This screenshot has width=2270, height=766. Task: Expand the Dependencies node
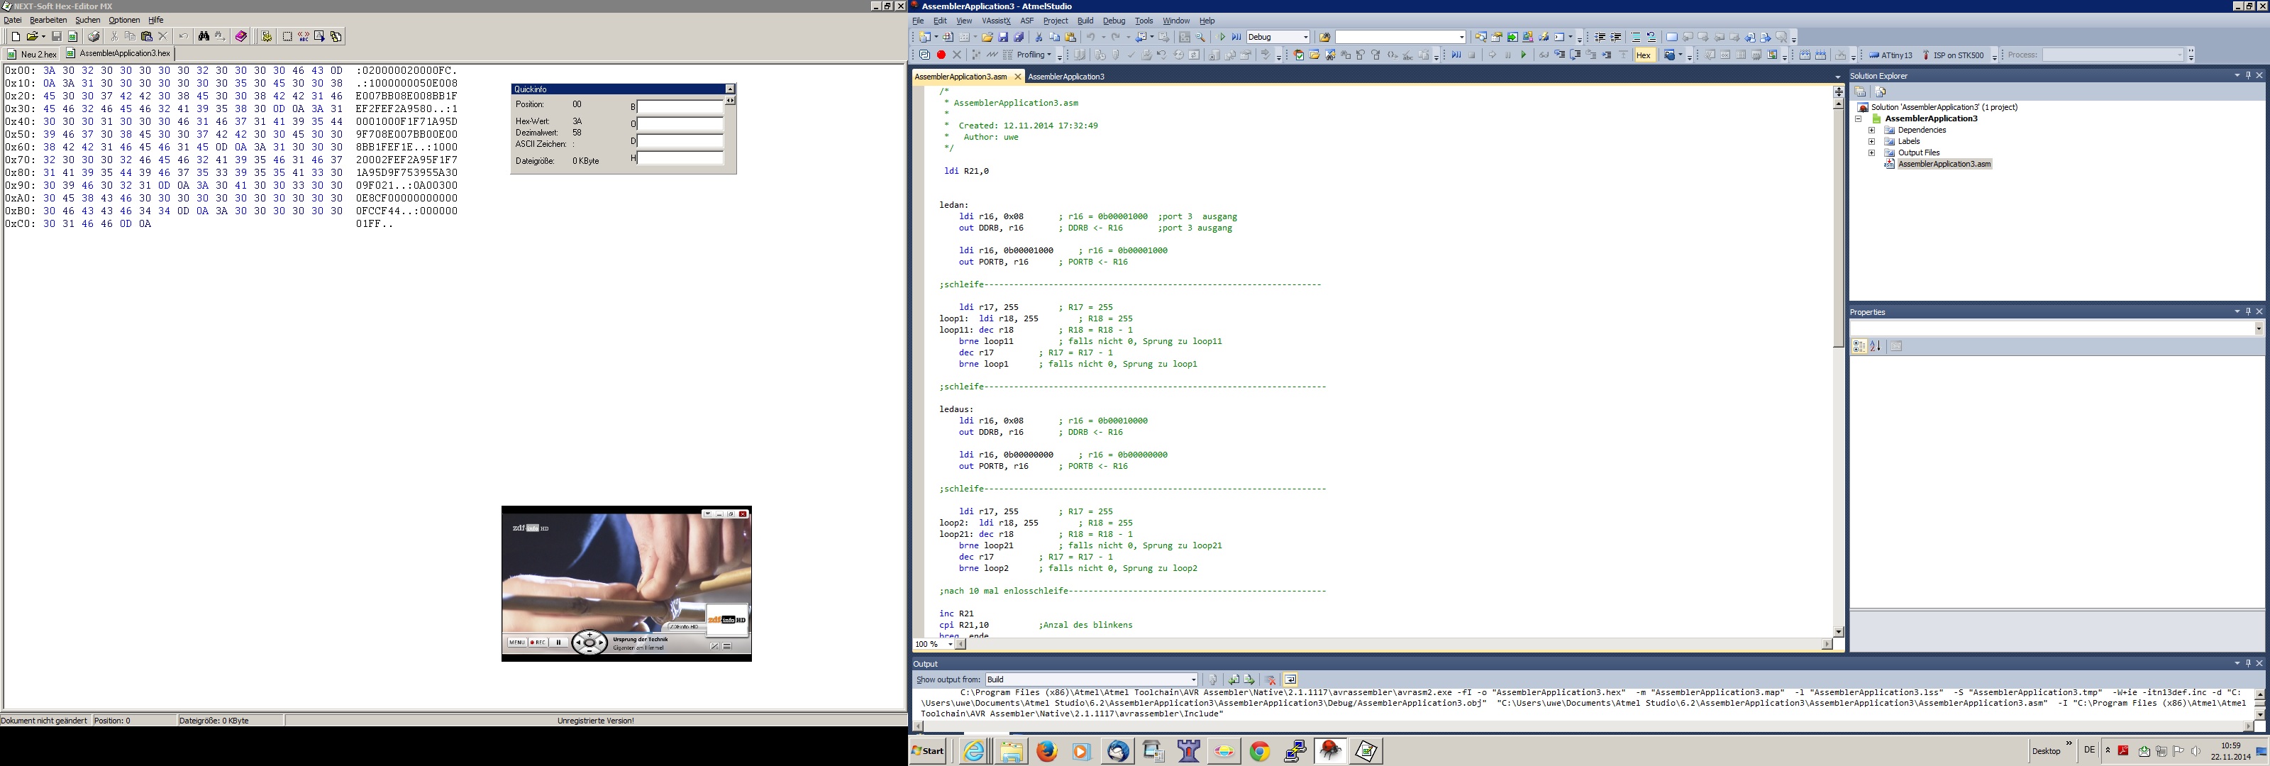pos(1872,130)
